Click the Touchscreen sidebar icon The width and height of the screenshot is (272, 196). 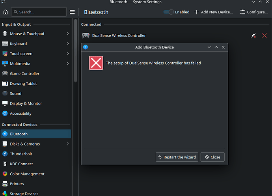click(5, 54)
